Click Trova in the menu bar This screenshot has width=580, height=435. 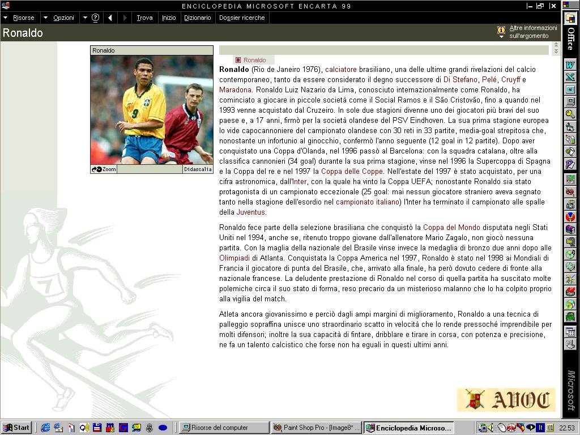[144, 18]
